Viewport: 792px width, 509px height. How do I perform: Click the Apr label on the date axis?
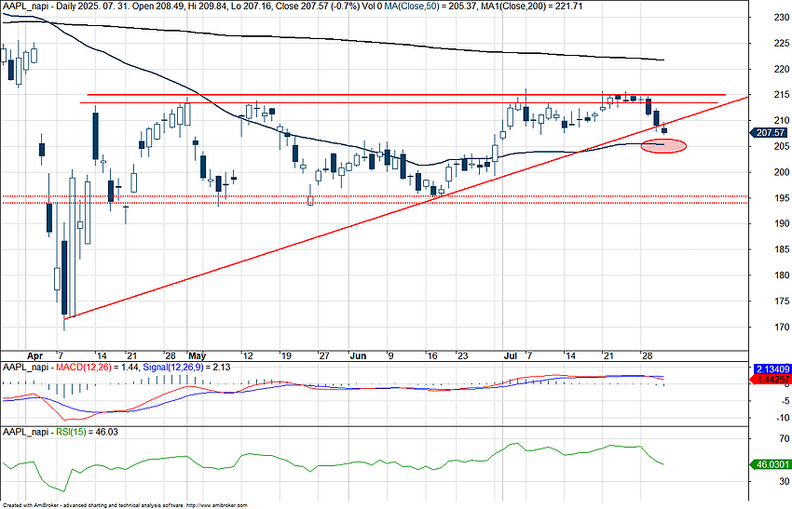[x=35, y=355]
